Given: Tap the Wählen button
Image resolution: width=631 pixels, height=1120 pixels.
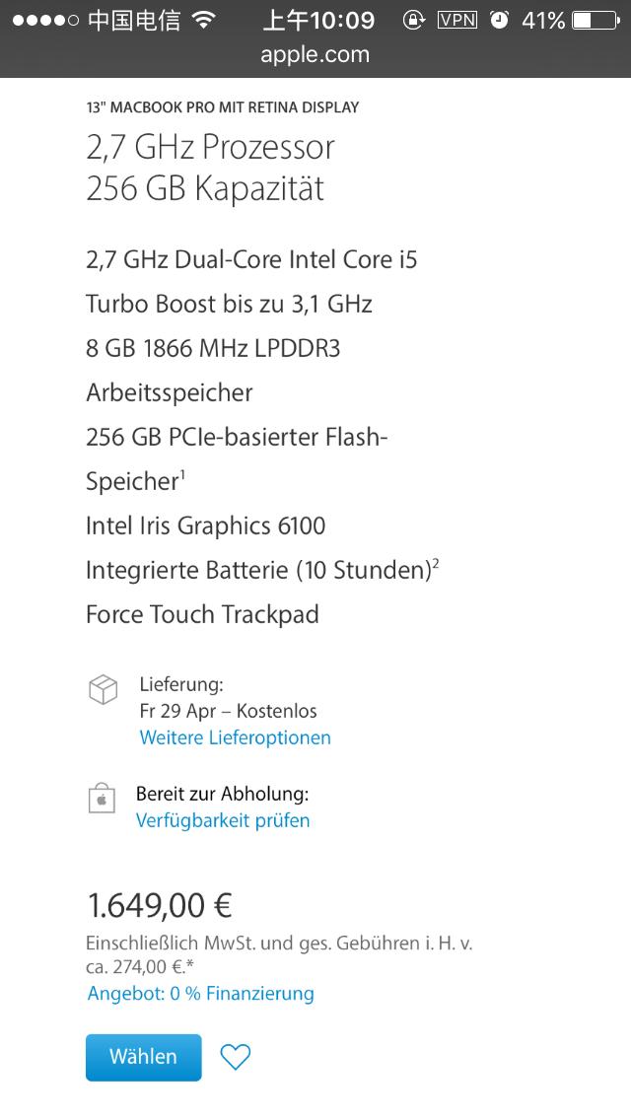Looking at the screenshot, I should pyautogui.click(x=143, y=1056).
